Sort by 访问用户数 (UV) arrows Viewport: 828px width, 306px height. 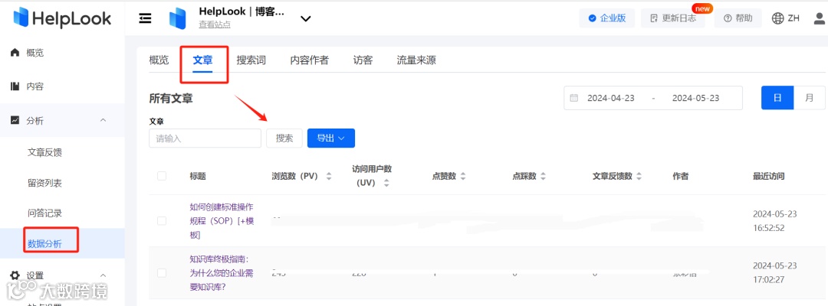coord(386,184)
